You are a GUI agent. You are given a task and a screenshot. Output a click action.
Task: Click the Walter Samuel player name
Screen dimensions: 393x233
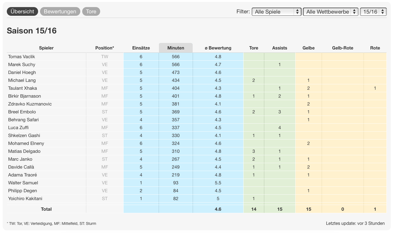23,183
